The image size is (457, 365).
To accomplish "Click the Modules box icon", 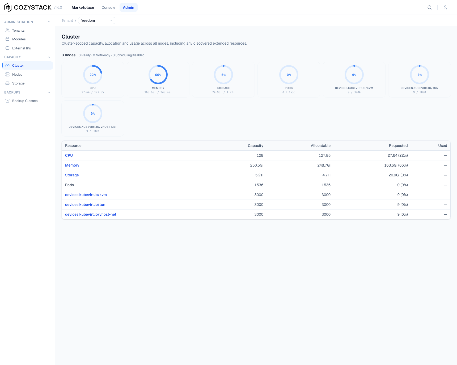I will 7,39.
